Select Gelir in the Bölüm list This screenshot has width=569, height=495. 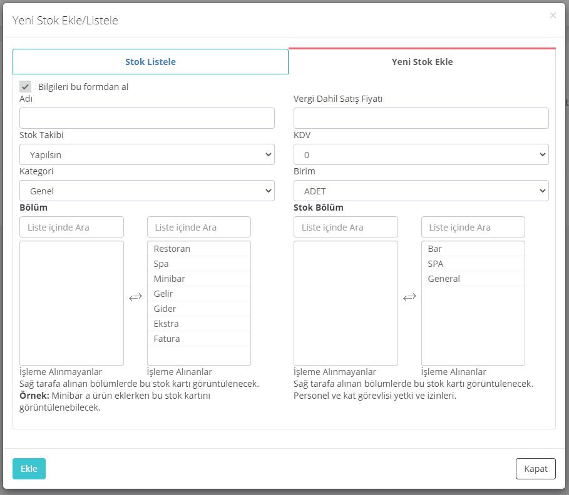tap(199, 294)
